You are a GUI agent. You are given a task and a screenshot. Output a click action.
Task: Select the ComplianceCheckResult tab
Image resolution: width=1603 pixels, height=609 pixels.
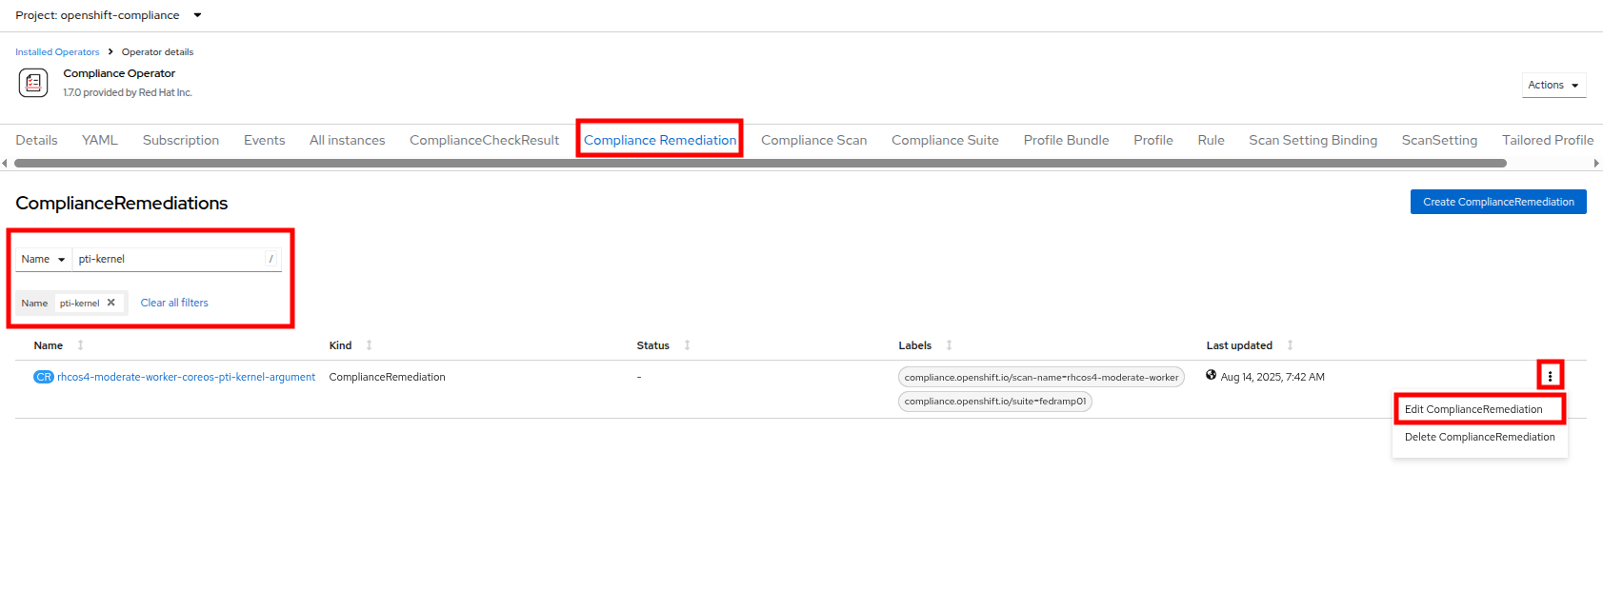click(484, 140)
